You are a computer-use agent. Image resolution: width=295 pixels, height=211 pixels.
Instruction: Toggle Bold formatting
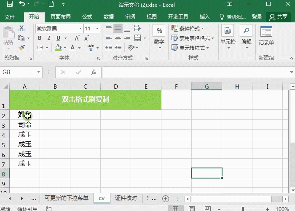(40, 38)
